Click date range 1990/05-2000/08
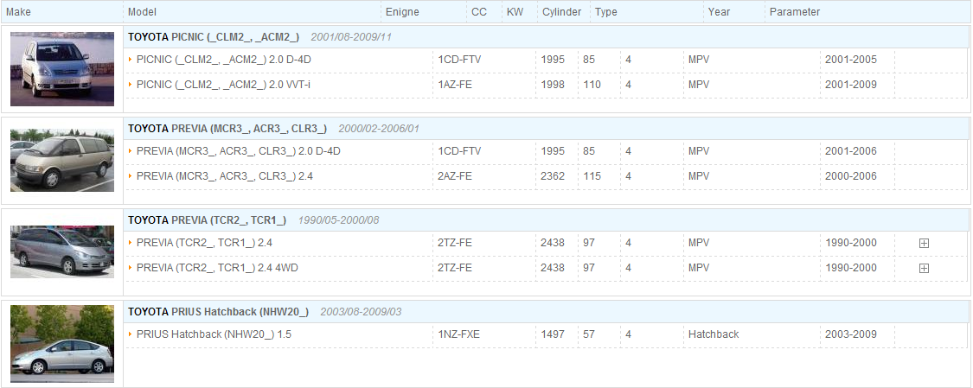973x388 pixels. coord(339,220)
